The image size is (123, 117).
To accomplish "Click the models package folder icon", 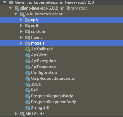I will pos(28,43).
